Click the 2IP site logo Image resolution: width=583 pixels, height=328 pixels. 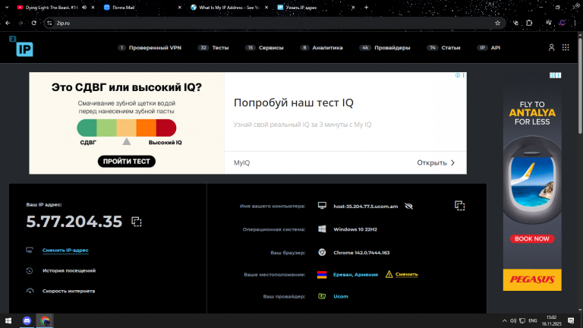click(x=21, y=46)
